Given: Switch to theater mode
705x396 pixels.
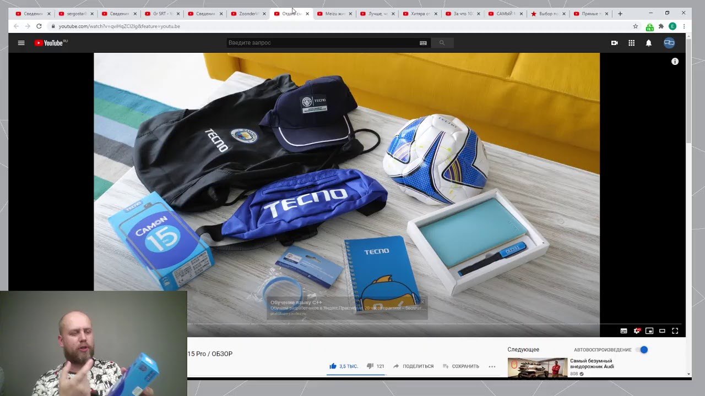Looking at the screenshot, I should (662, 331).
